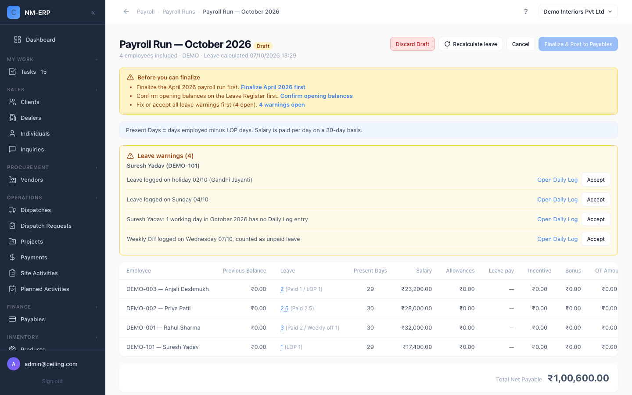Click the admin user avatar
632x395 pixels.
(14, 364)
